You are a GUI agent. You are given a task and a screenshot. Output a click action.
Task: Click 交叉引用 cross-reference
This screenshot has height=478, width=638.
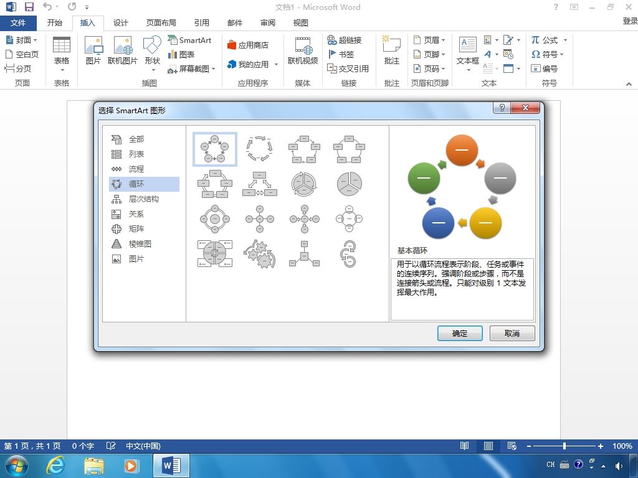(348, 68)
